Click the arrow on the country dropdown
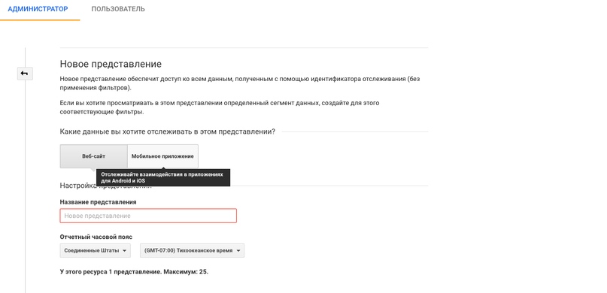The image size is (607, 293). coord(124,250)
